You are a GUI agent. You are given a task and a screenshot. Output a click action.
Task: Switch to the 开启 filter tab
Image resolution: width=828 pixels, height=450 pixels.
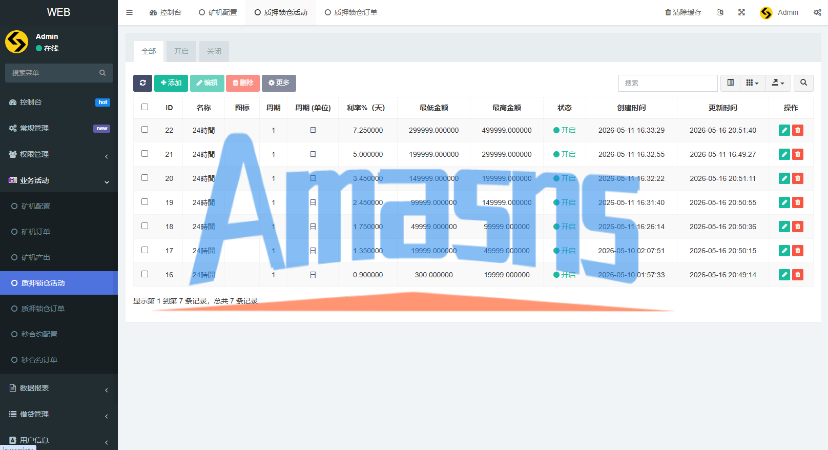coord(181,51)
